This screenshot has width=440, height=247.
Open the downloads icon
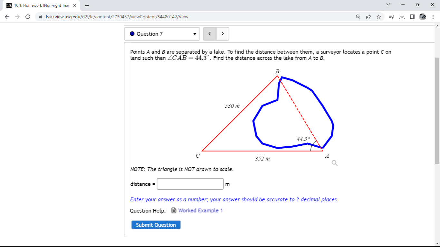pos(402,16)
